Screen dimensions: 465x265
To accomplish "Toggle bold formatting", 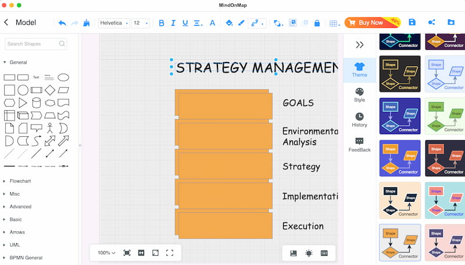I will coord(162,23).
